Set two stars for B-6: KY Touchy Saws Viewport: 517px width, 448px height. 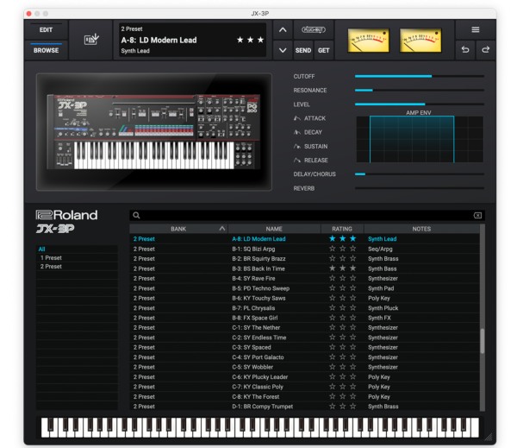tap(343, 298)
